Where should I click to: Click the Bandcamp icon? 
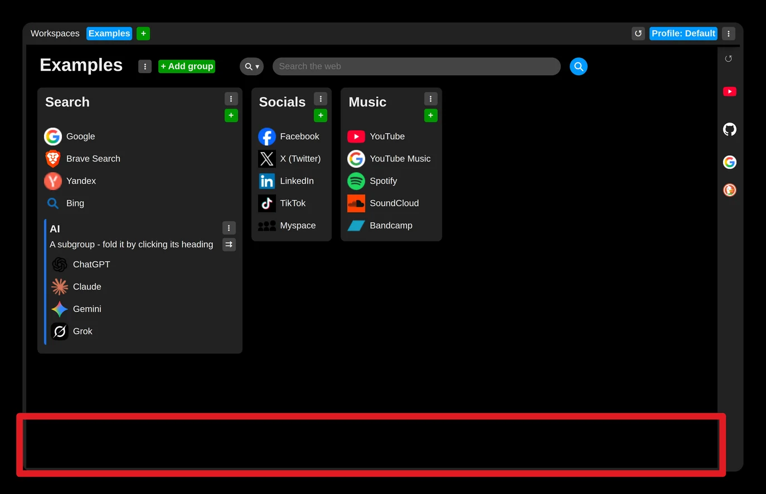click(x=356, y=226)
